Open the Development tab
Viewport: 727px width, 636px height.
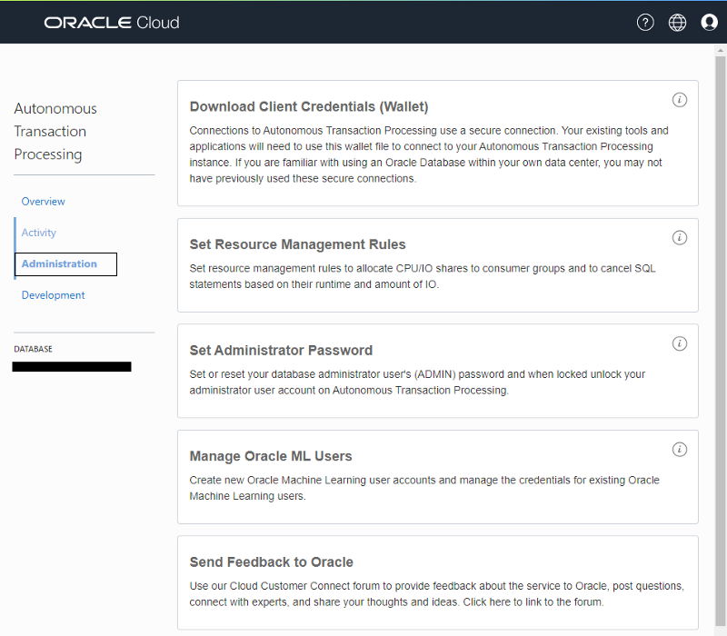tap(54, 295)
